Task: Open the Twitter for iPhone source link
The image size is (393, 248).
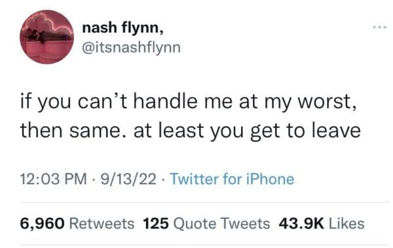Action: (x=232, y=179)
